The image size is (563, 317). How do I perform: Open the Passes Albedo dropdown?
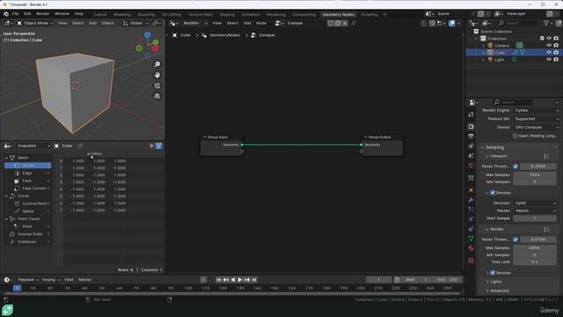point(535,210)
